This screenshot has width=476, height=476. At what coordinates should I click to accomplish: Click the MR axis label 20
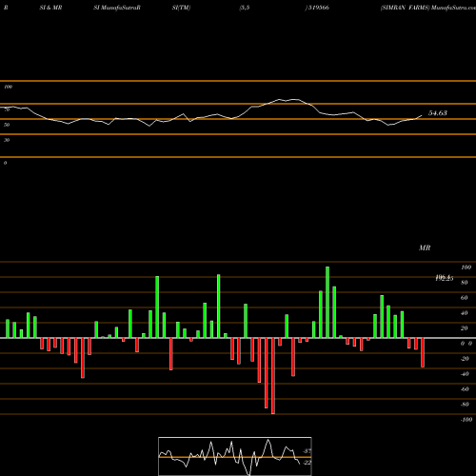[x=465, y=328]
